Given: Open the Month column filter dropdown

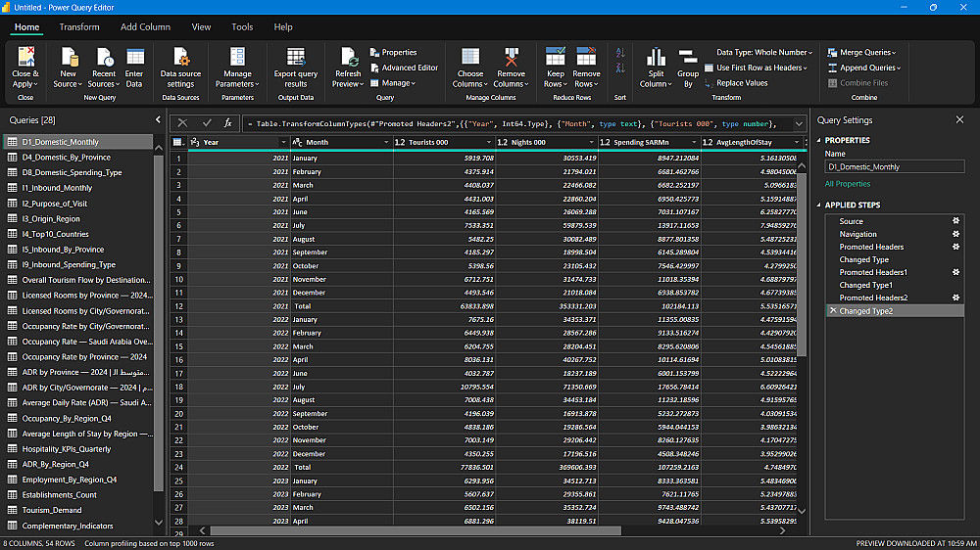Looking at the screenshot, I should [x=384, y=142].
